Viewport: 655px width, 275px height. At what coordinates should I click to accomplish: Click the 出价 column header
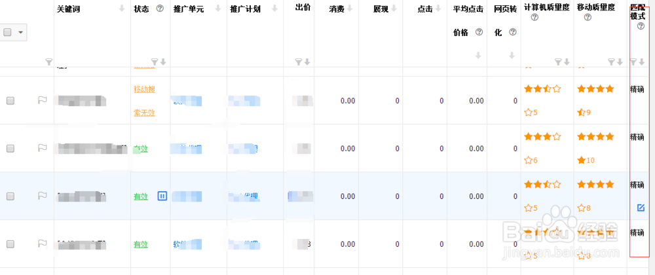(x=303, y=8)
